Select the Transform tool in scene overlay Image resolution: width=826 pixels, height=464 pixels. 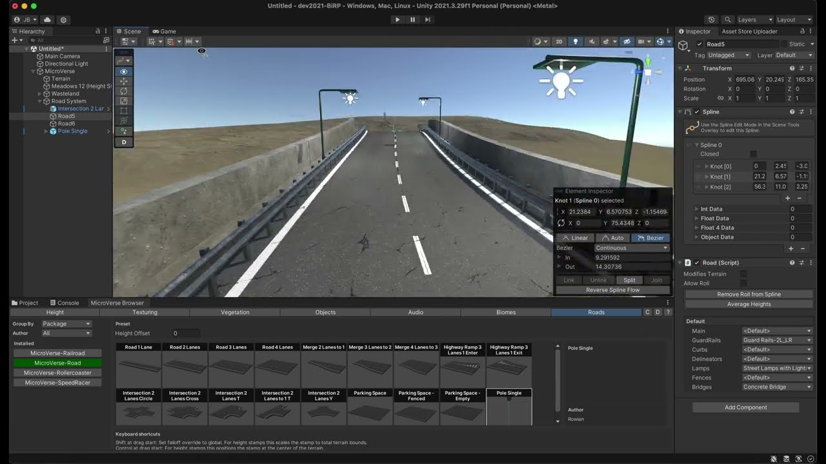pos(124,121)
